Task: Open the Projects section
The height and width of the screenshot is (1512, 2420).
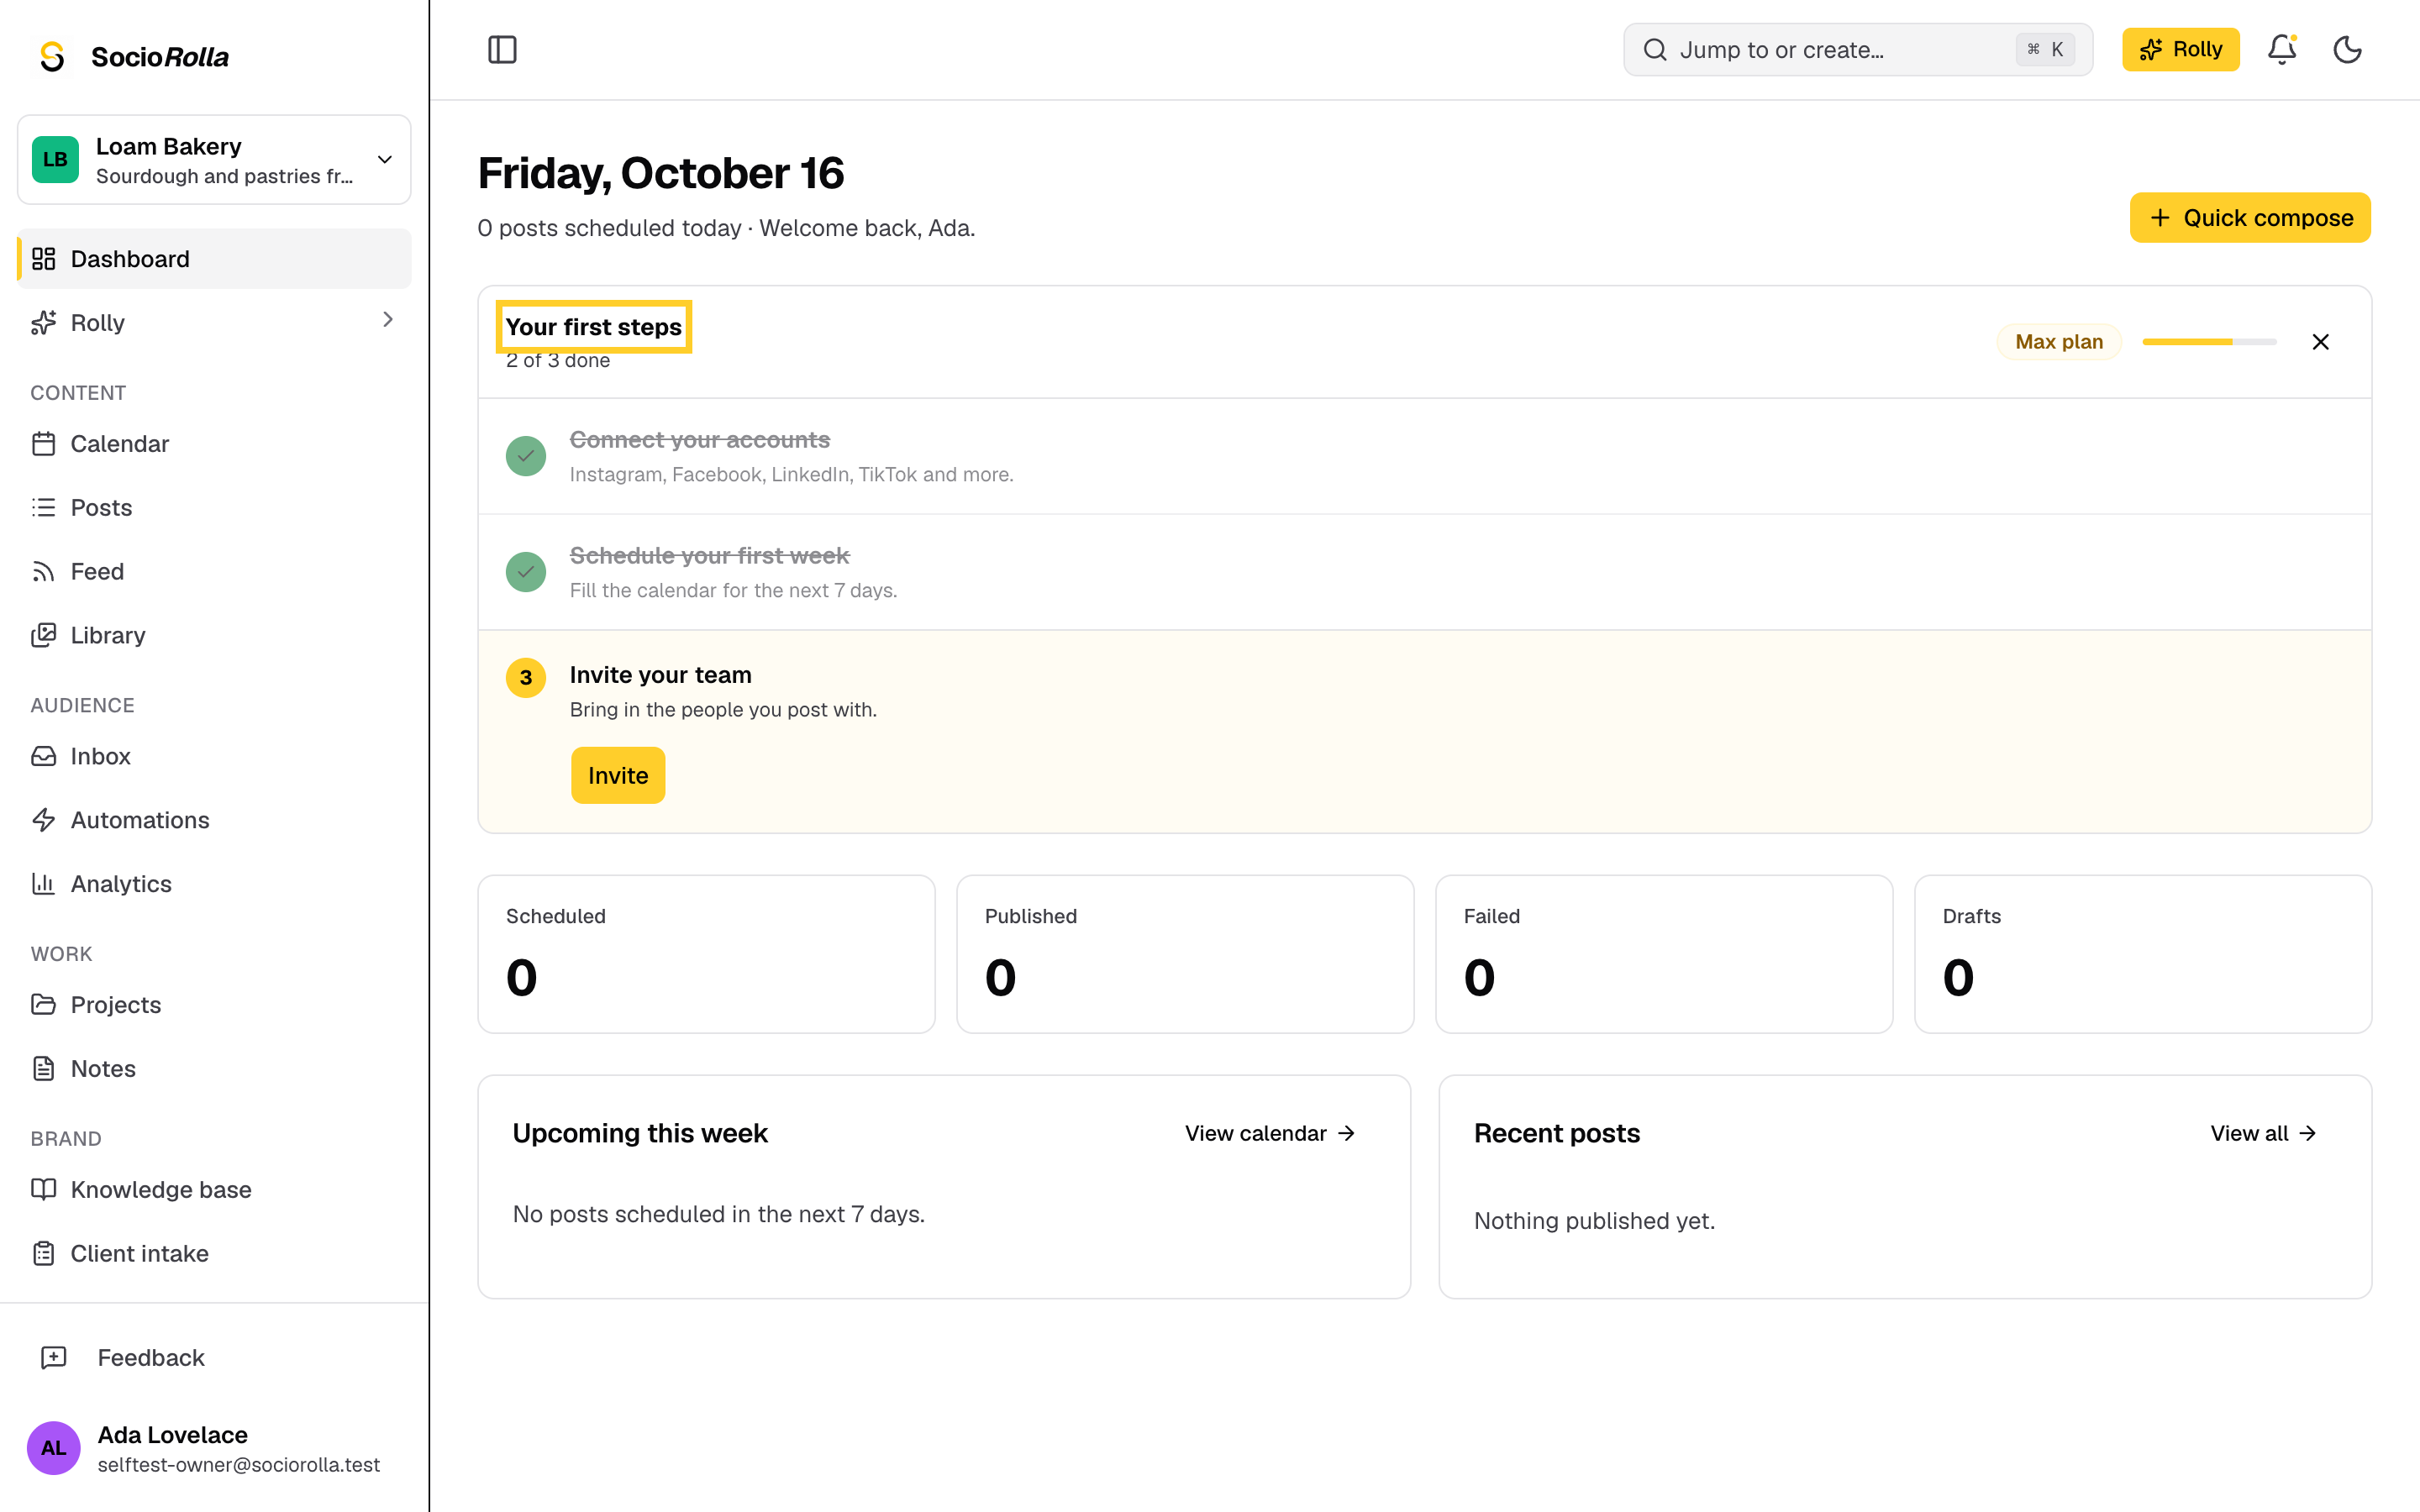Action: [x=214, y=1005]
